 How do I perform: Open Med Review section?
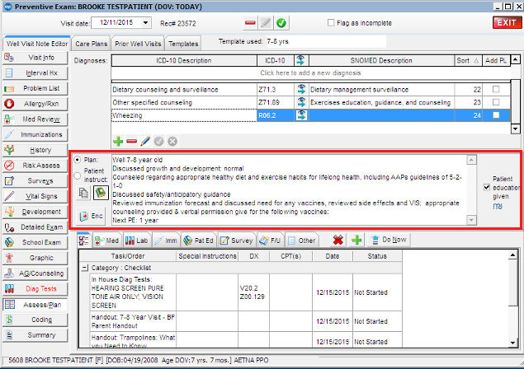click(x=35, y=119)
